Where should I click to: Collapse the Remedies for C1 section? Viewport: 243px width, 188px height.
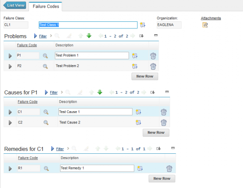pos(173,148)
